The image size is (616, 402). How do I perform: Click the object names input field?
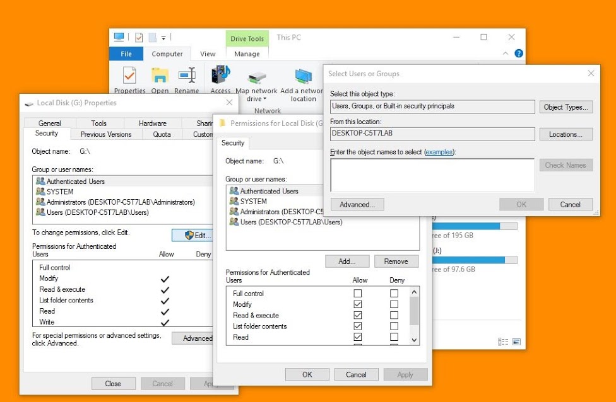432,175
